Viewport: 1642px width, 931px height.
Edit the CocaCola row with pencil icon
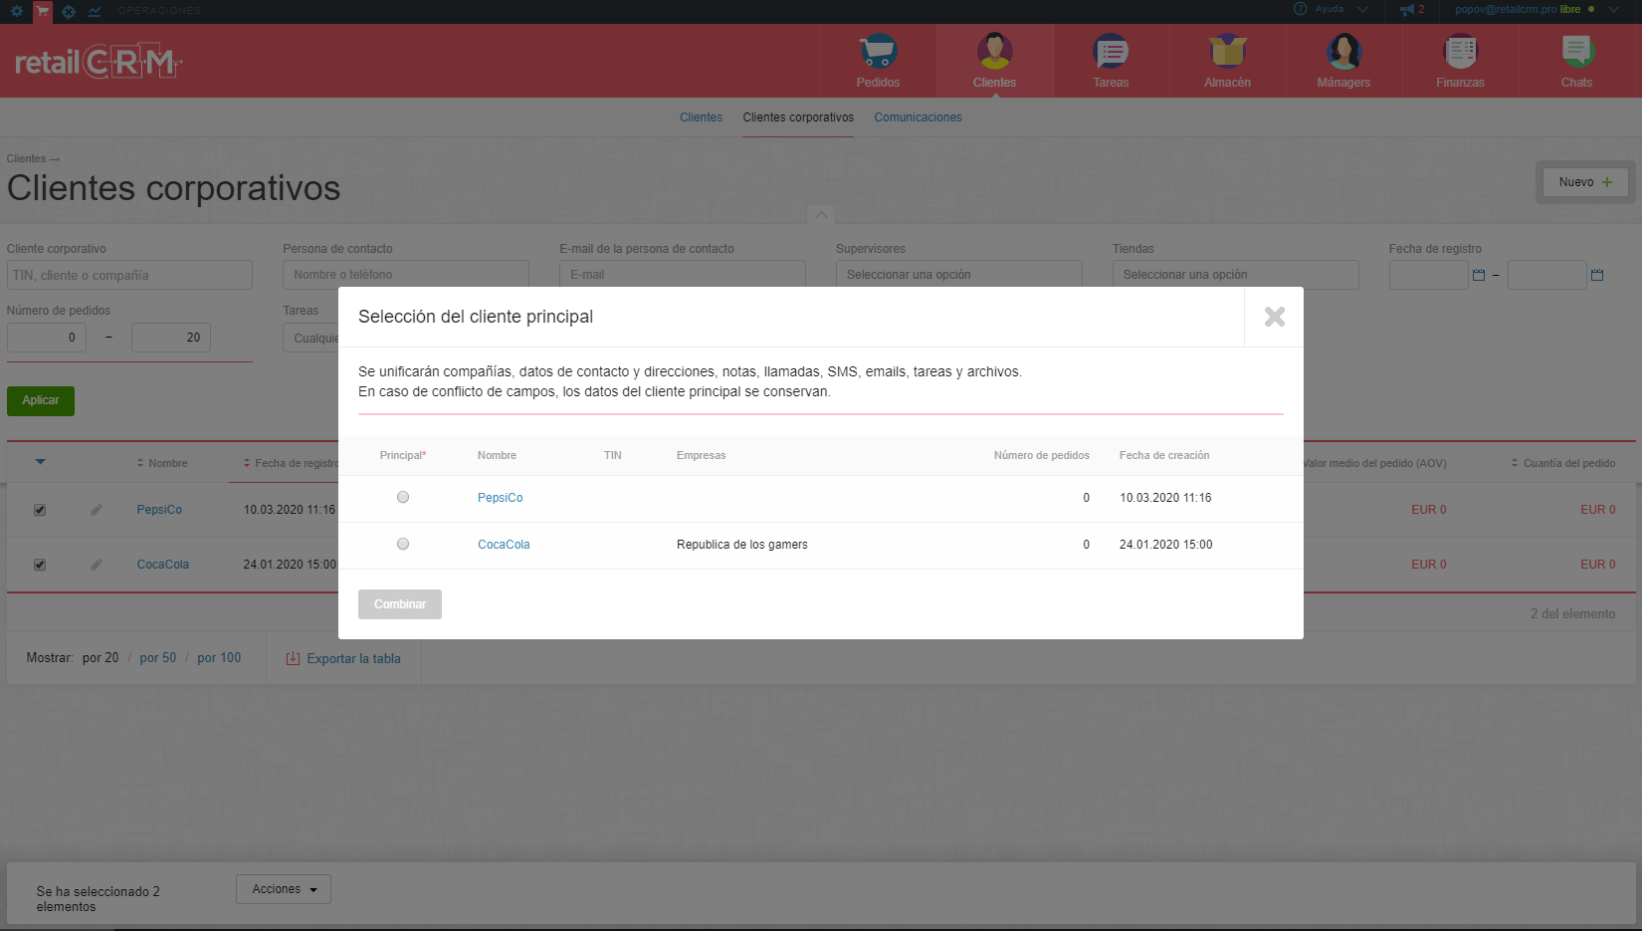pos(96,565)
